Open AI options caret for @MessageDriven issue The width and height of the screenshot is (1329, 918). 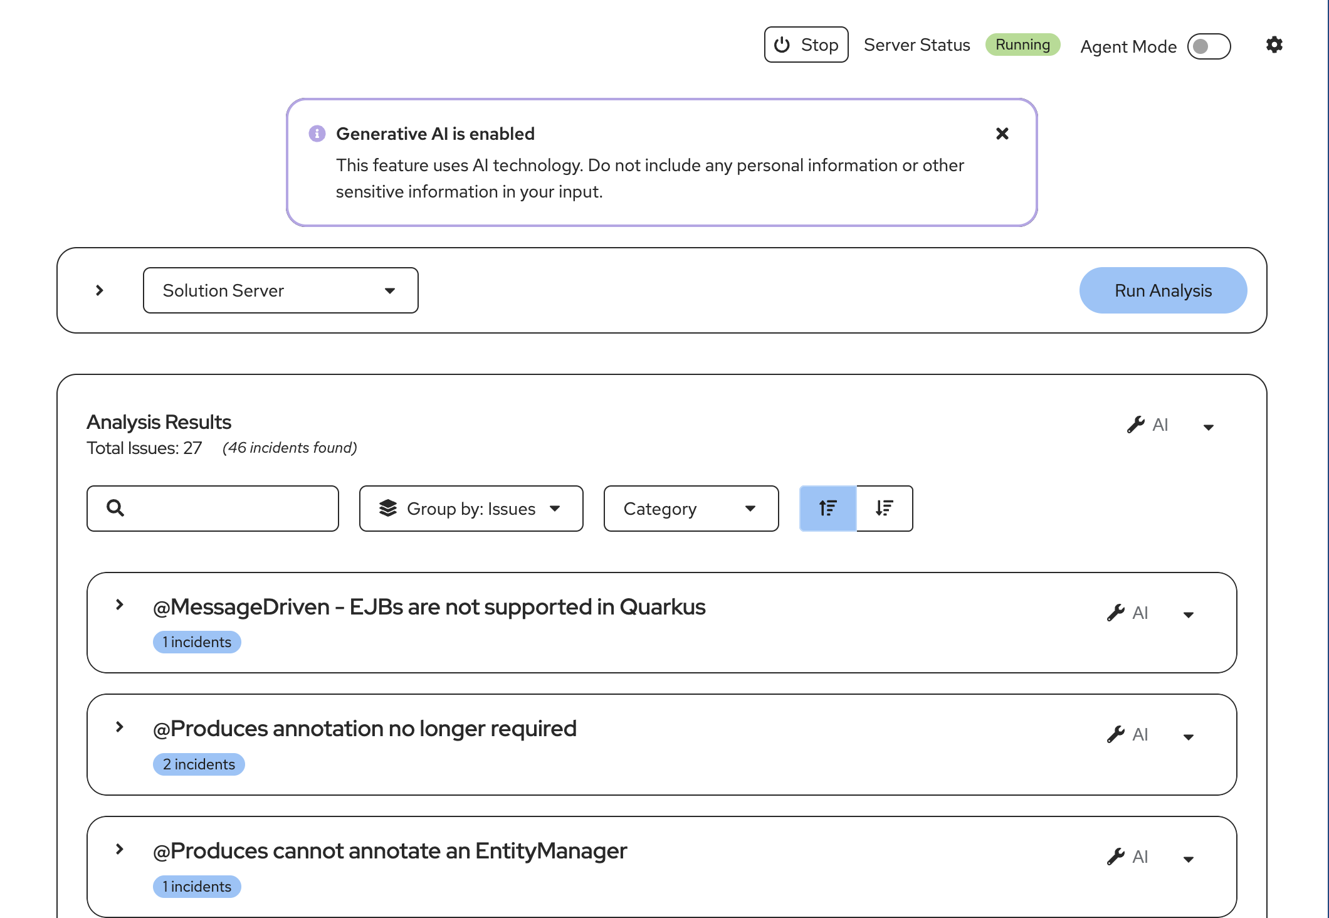point(1188,615)
